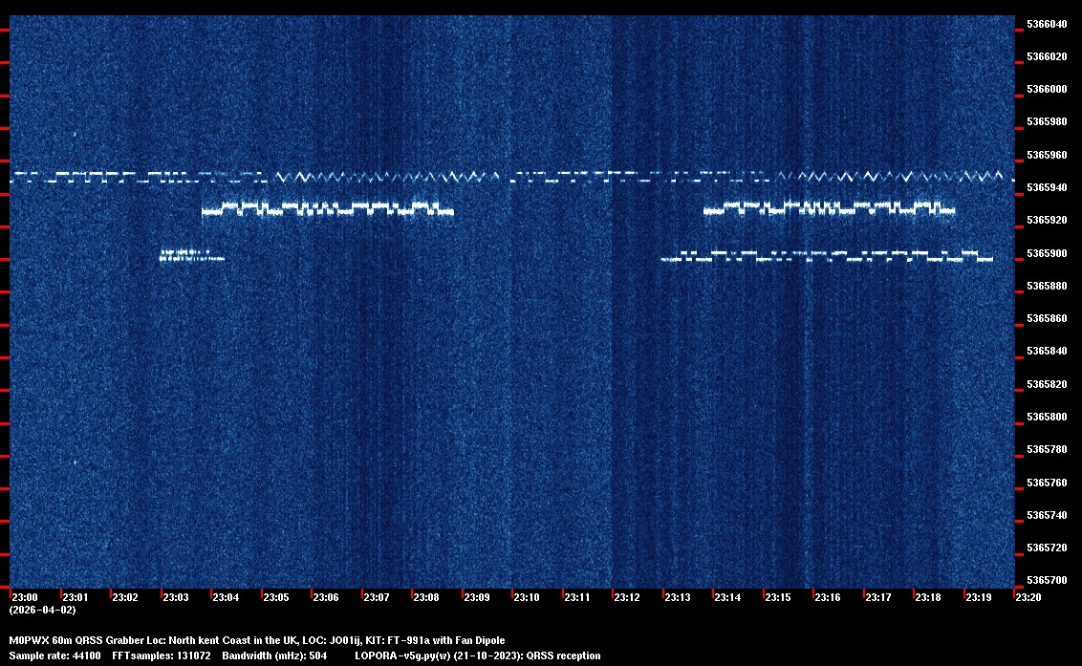Screen dimensions: 1082x666
Task: Click the stepped signal trace above 23:06
Action: [x=327, y=208]
